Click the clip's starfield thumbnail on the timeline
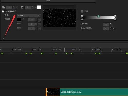 (53, 92)
